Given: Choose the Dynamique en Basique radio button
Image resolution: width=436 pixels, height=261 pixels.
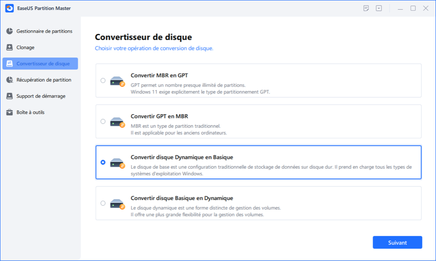Looking at the screenshot, I should click(103, 162).
